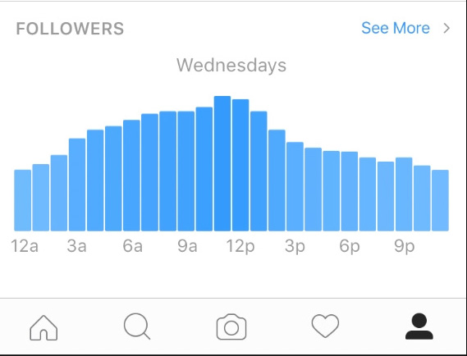Select the bar above 6p label
Viewport: 467px width, 356px height.
pyautogui.click(x=350, y=191)
